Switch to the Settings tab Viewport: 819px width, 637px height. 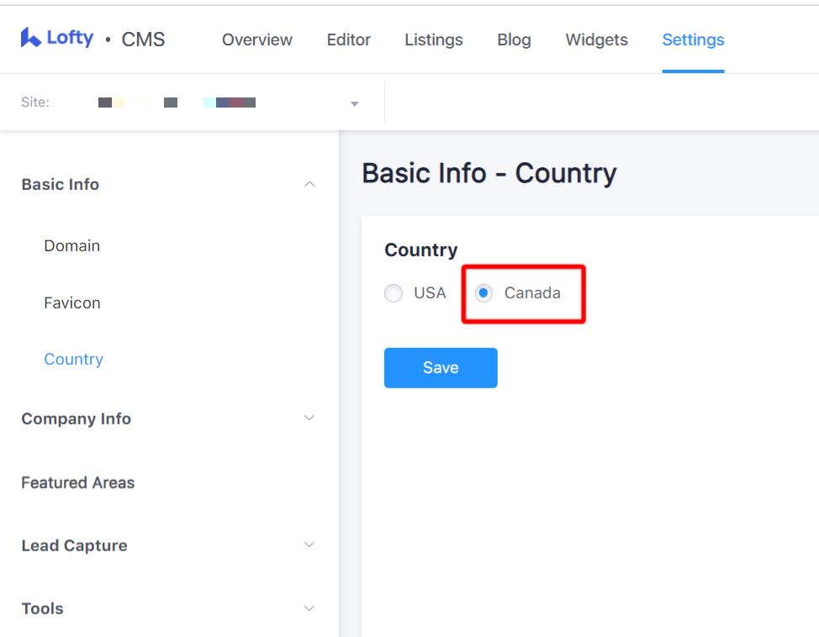[692, 39]
